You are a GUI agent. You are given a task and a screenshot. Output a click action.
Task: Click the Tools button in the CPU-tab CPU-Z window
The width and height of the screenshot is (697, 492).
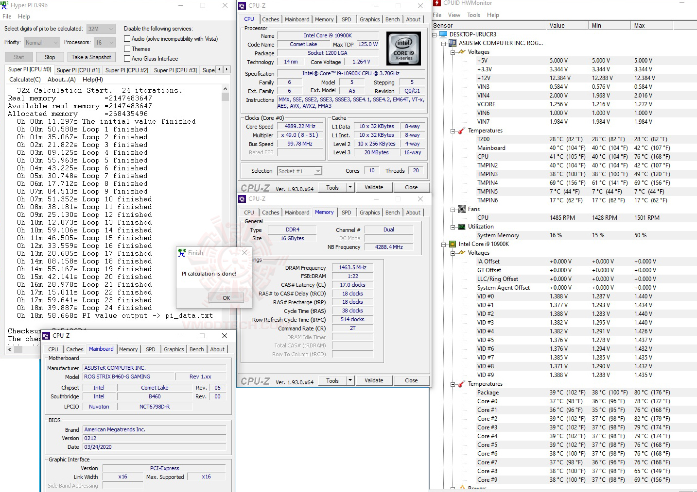pos(332,187)
